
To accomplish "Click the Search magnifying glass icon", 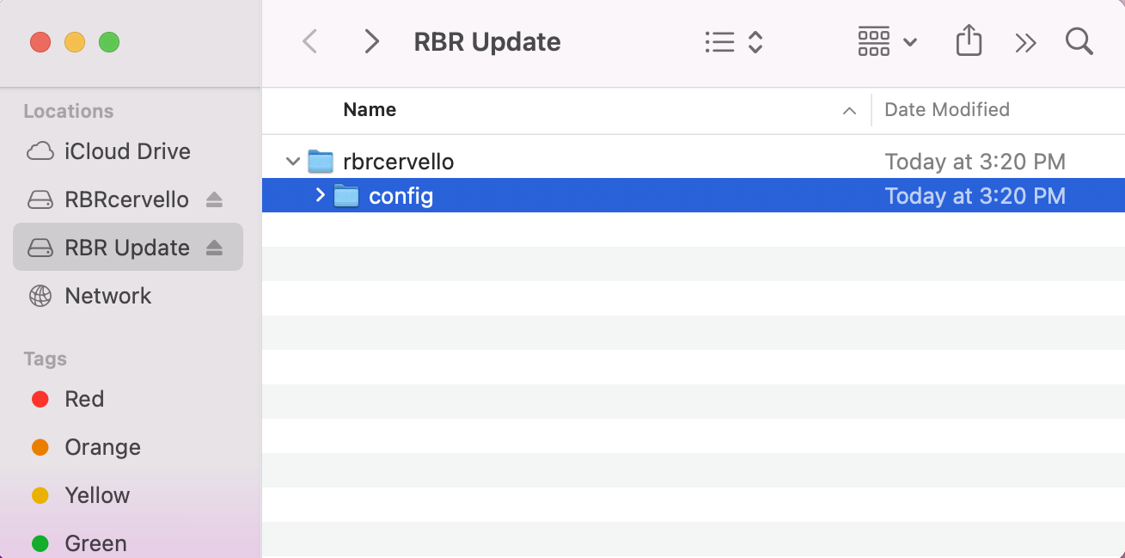I will pyautogui.click(x=1079, y=41).
